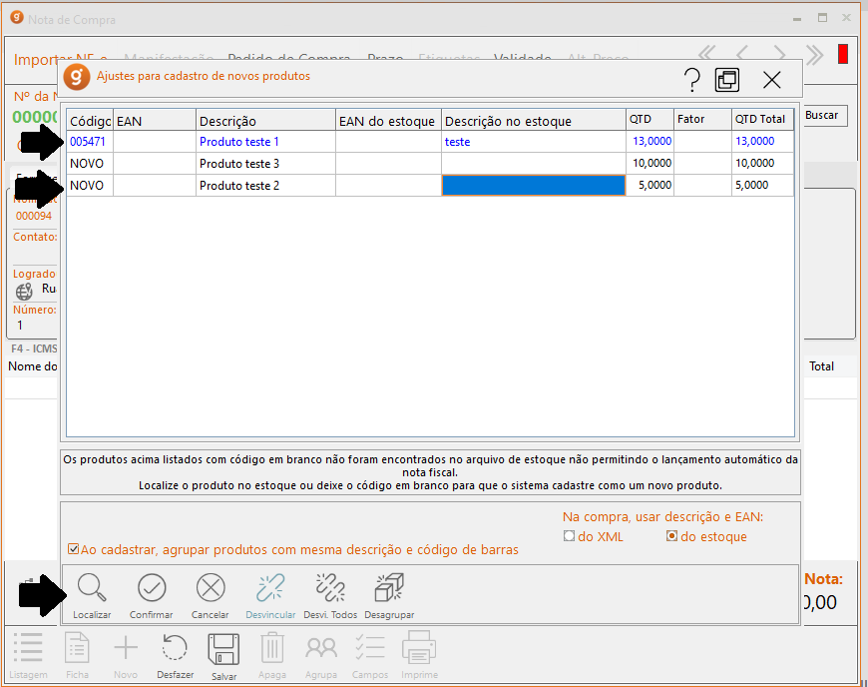Screen dimensions: 868x687
Task: Click the Salvar floppy disk icon
Action: 223,649
